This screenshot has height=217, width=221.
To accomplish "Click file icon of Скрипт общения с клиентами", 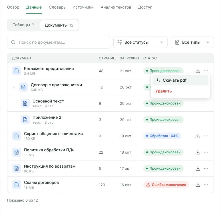I will click(17, 136).
